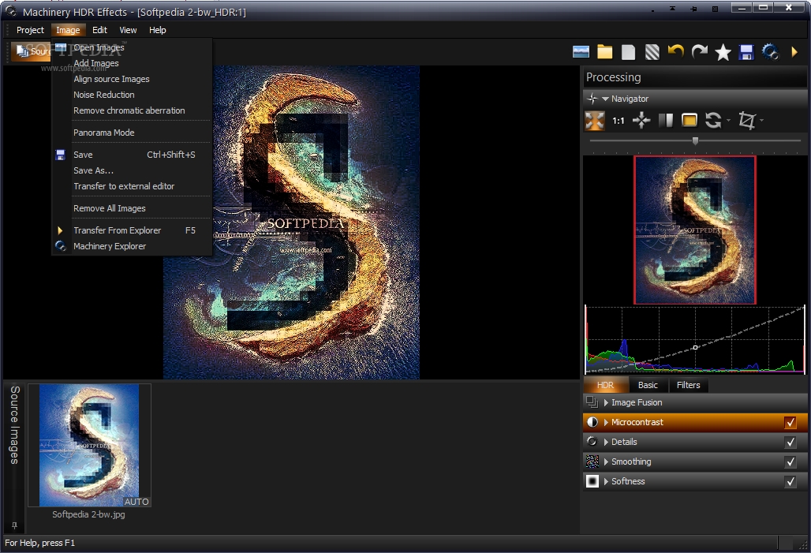Expand the Smoothing section arrow
This screenshot has width=811, height=553.
606,461
